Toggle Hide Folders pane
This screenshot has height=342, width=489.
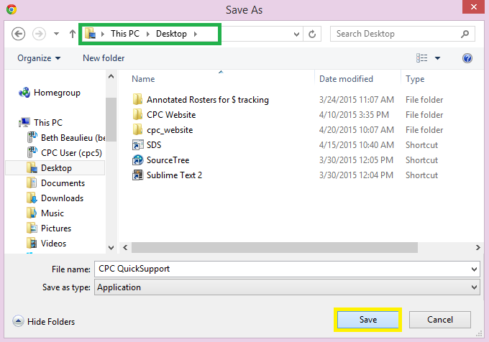click(x=44, y=321)
